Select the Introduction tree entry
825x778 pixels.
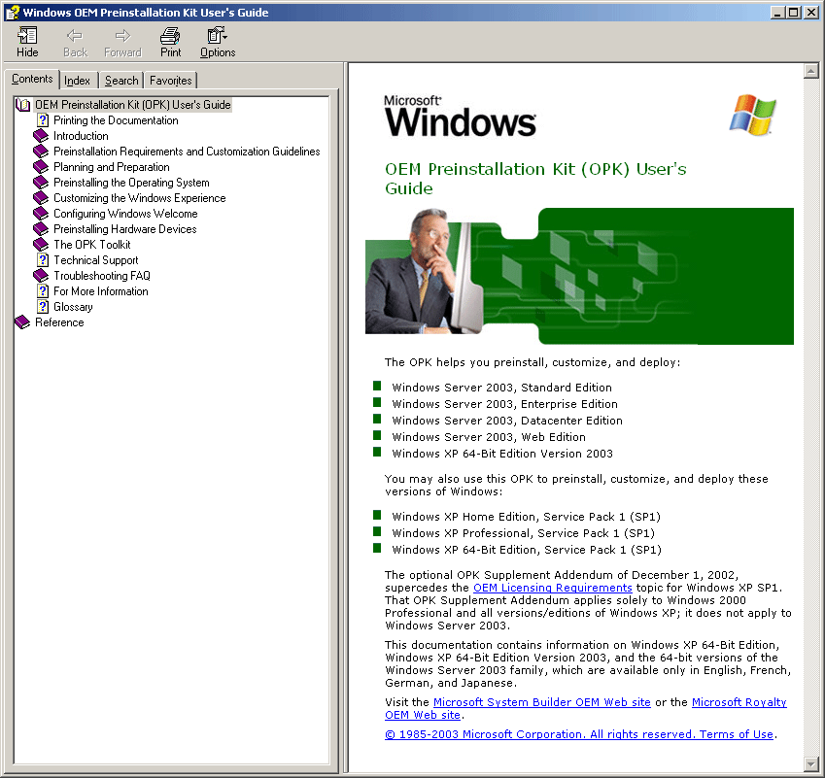(81, 136)
